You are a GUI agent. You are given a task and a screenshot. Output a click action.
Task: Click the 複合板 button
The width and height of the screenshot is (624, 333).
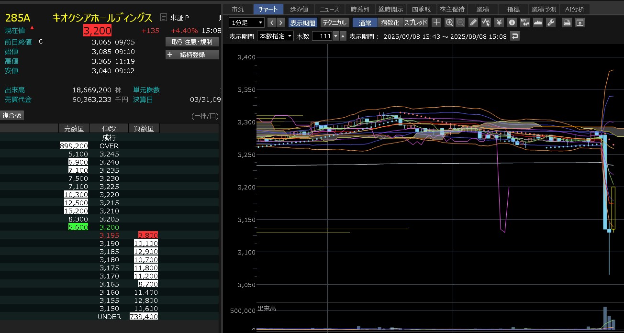tap(12, 115)
